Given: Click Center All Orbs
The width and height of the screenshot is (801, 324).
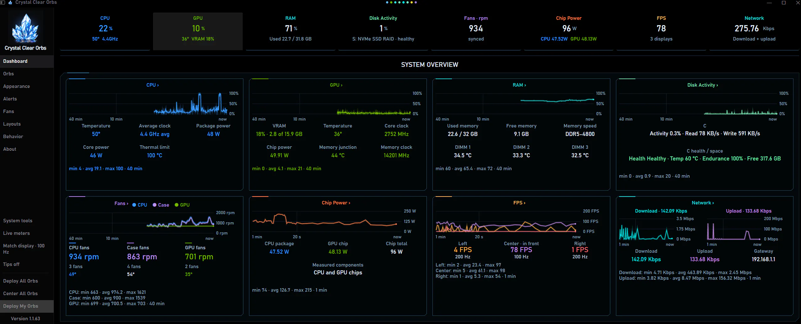Looking at the screenshot, I should click(27, 294).
